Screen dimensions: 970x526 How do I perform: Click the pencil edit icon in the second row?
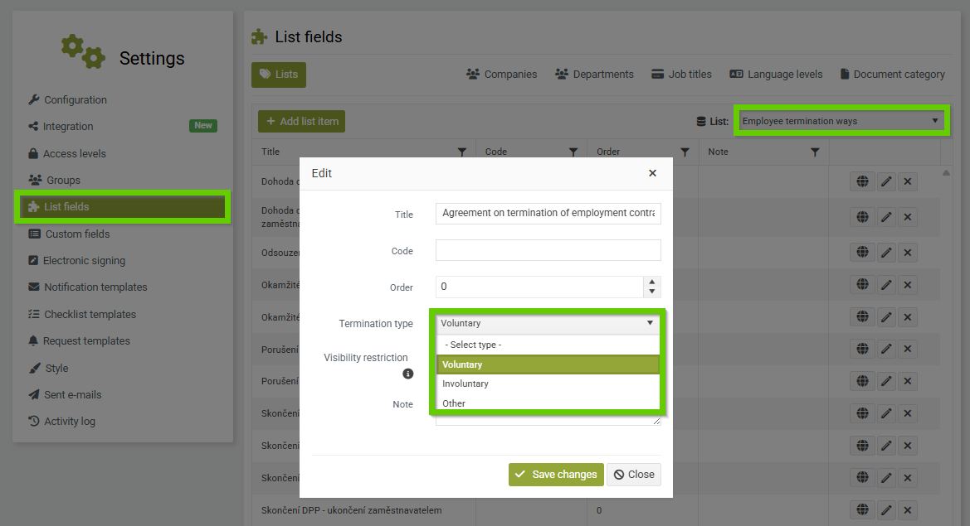click(x=886, y=217)
